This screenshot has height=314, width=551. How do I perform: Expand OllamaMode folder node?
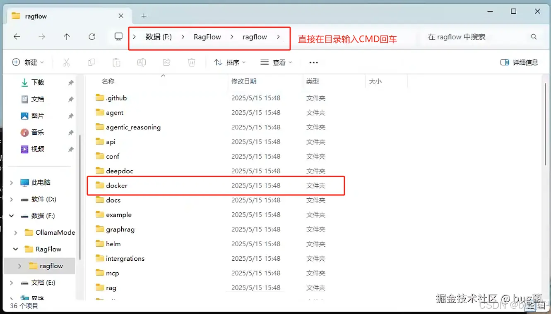(x=16, y=233)
